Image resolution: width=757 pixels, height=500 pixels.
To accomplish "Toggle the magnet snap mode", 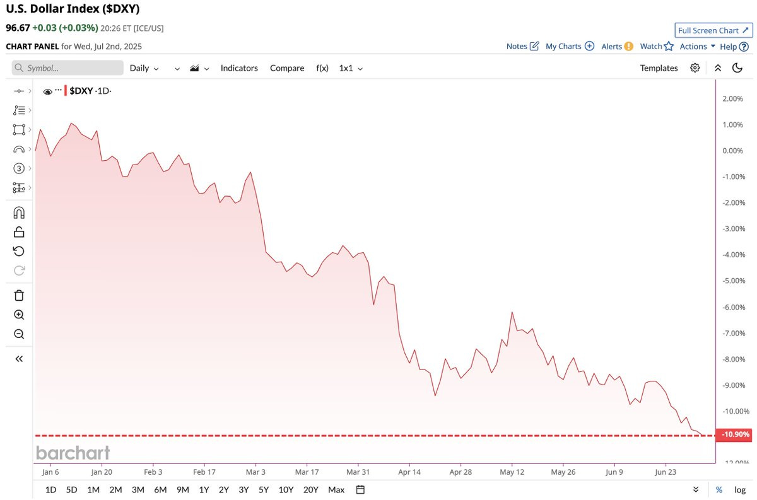I will (19, 212).
